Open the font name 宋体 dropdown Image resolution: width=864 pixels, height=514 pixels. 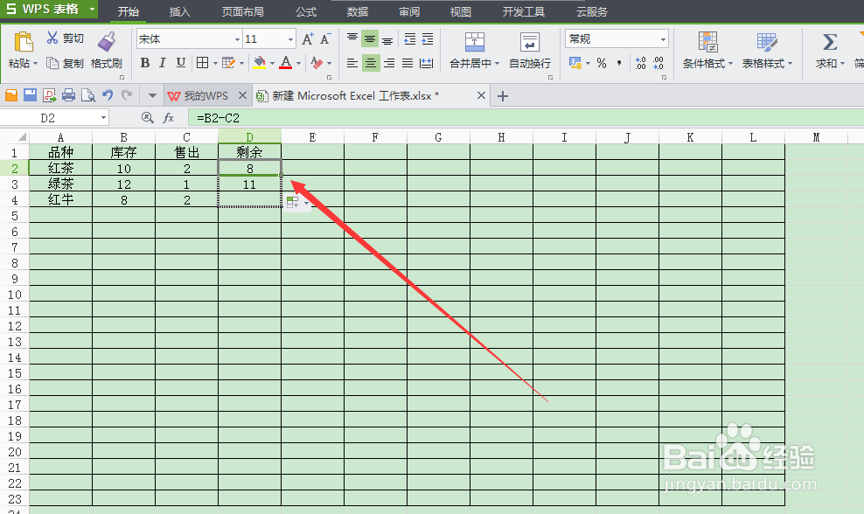tap(238, 39)
